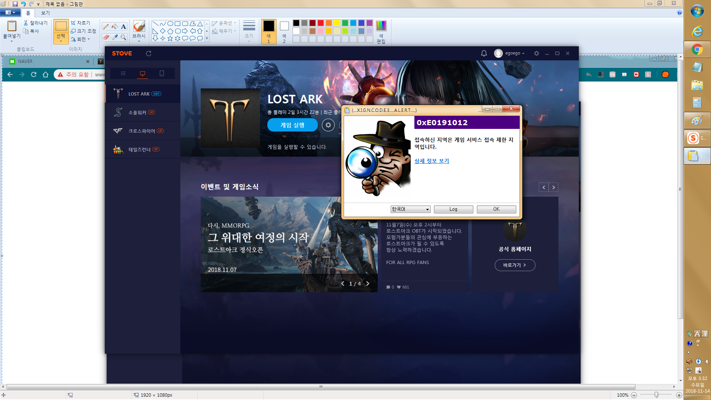Open Customize Quick Access Toolbar arrow

pos(38,4)
